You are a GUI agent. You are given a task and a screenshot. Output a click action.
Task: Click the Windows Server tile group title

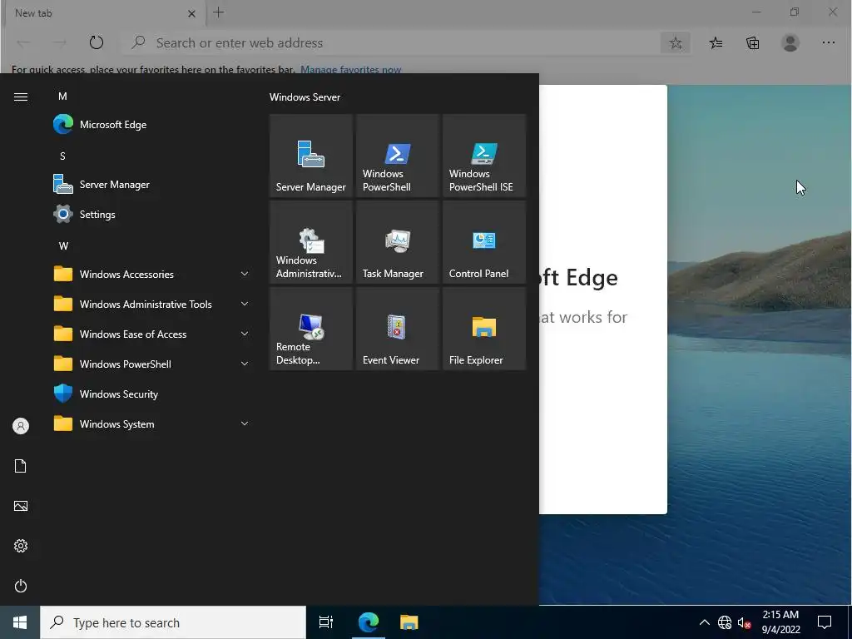[305, 97]
